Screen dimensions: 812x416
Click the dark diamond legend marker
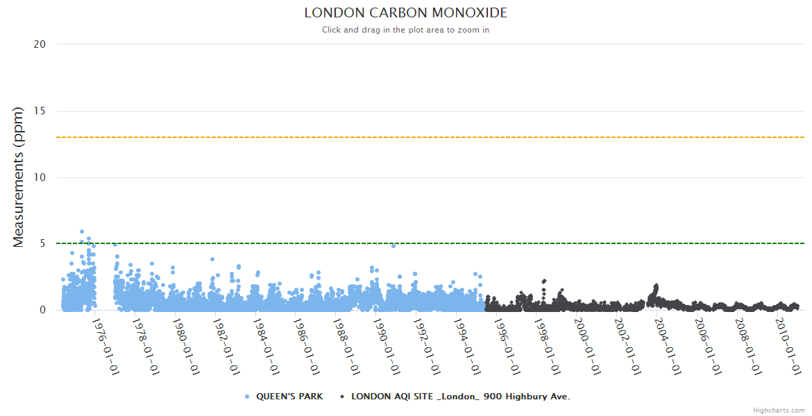342,397
